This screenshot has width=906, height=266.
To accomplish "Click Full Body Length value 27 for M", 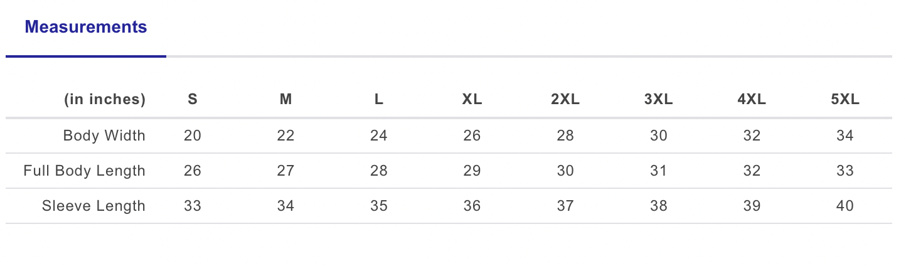I will [x=285, y=171].
